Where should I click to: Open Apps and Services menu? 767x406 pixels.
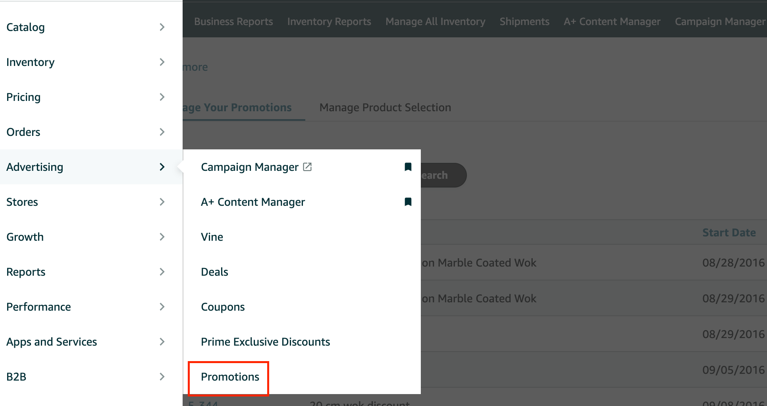point(52,342)
